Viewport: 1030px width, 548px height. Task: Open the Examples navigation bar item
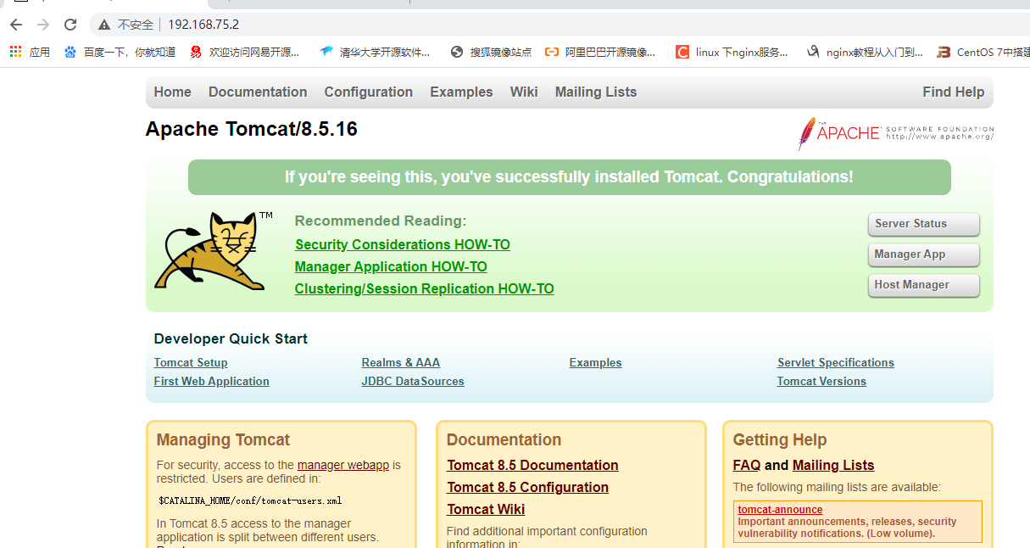pyautogui.click(x=461, y=92)
